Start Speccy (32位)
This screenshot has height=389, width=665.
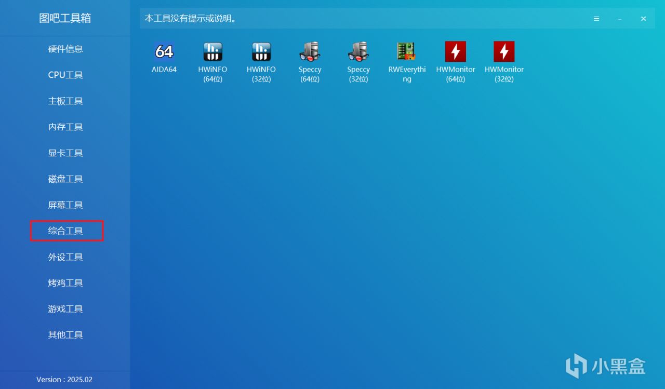pyautogui.click(x=358, y=52)
